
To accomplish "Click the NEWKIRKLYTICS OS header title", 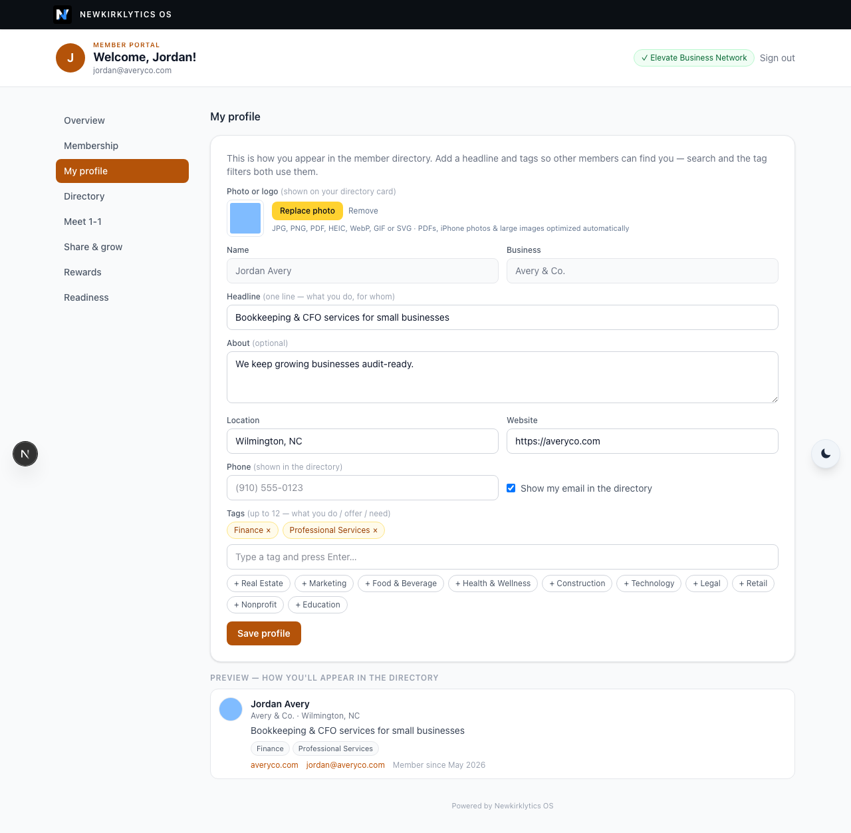I will tap(126, 14).
